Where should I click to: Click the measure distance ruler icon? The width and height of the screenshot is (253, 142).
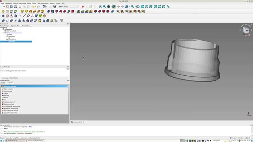pos(168,7)
